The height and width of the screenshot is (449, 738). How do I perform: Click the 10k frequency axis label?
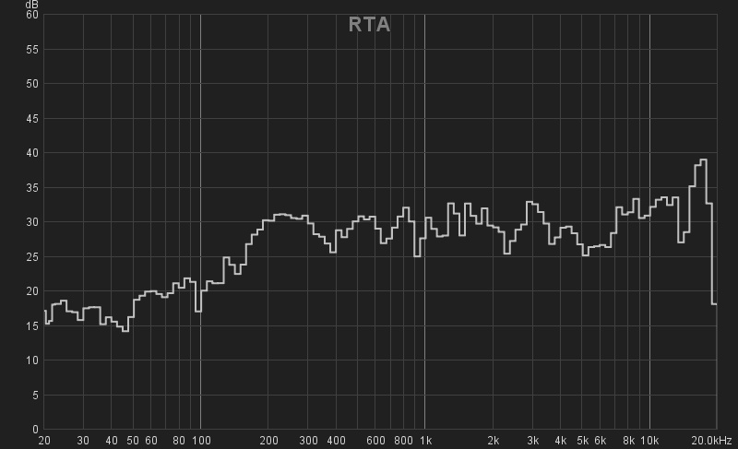coord(649,441)
